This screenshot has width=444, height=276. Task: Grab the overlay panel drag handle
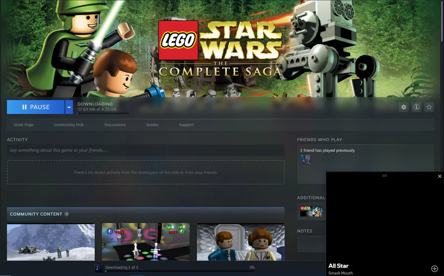pyautogui.click(x=384, y=175)
